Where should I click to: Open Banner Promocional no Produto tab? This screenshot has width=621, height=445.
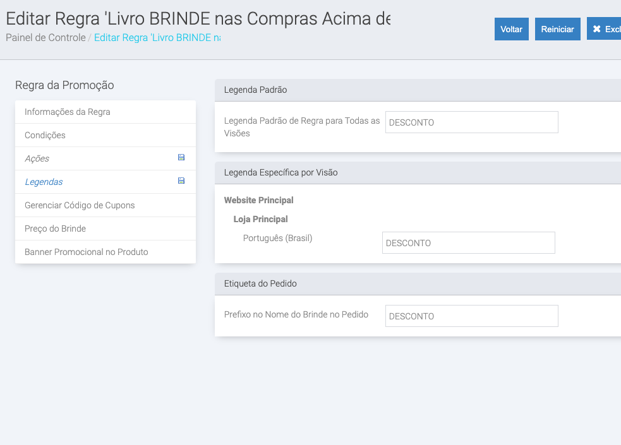(86, 252)
